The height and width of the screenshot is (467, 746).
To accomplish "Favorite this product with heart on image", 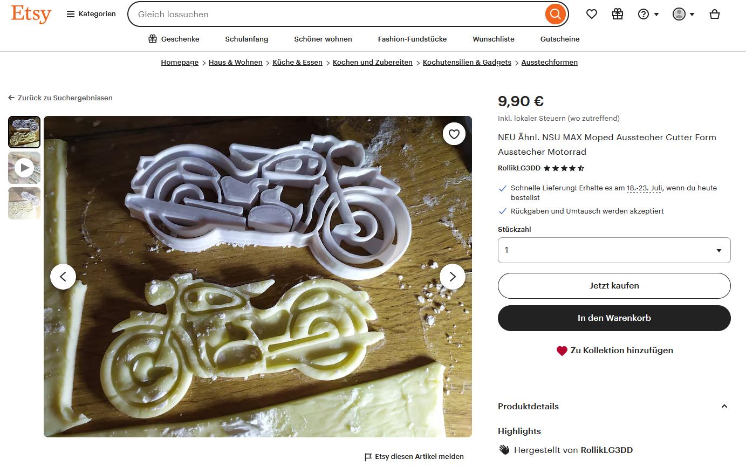I will [454, 134].
